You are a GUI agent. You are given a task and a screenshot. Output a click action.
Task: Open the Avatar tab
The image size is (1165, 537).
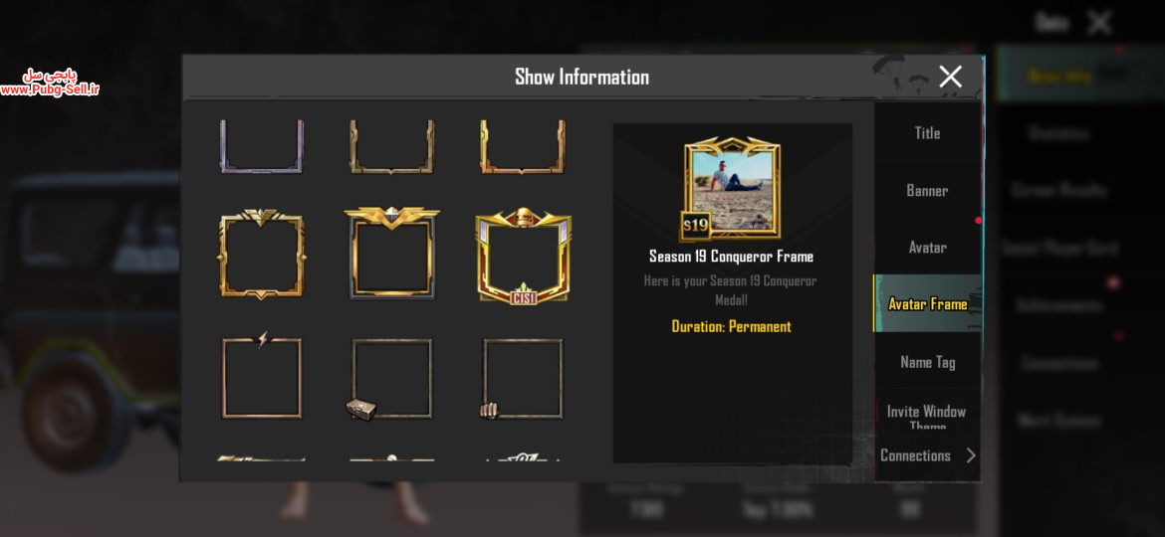coord(927,247)
